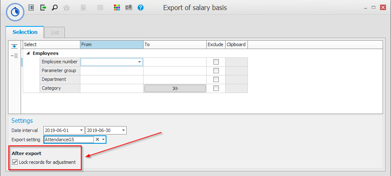Expand the Export setting dropdown arrow
Image resolution: width=391 pixels, height=176 pixels.
[103, 140]
